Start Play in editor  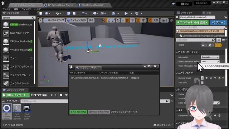click(x=126, y=14)
